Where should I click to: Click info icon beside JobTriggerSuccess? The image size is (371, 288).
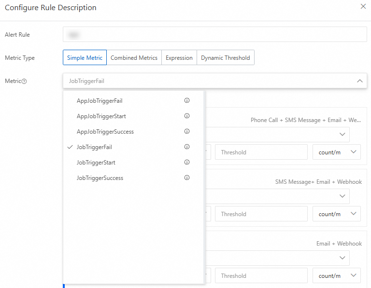[x=187, y=178]
